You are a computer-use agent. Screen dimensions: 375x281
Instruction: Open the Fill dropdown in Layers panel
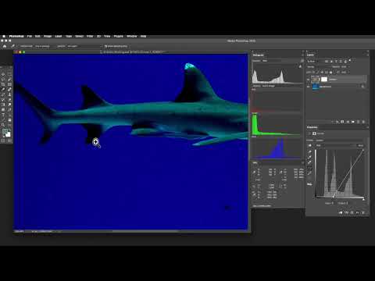tap(345, 72)
